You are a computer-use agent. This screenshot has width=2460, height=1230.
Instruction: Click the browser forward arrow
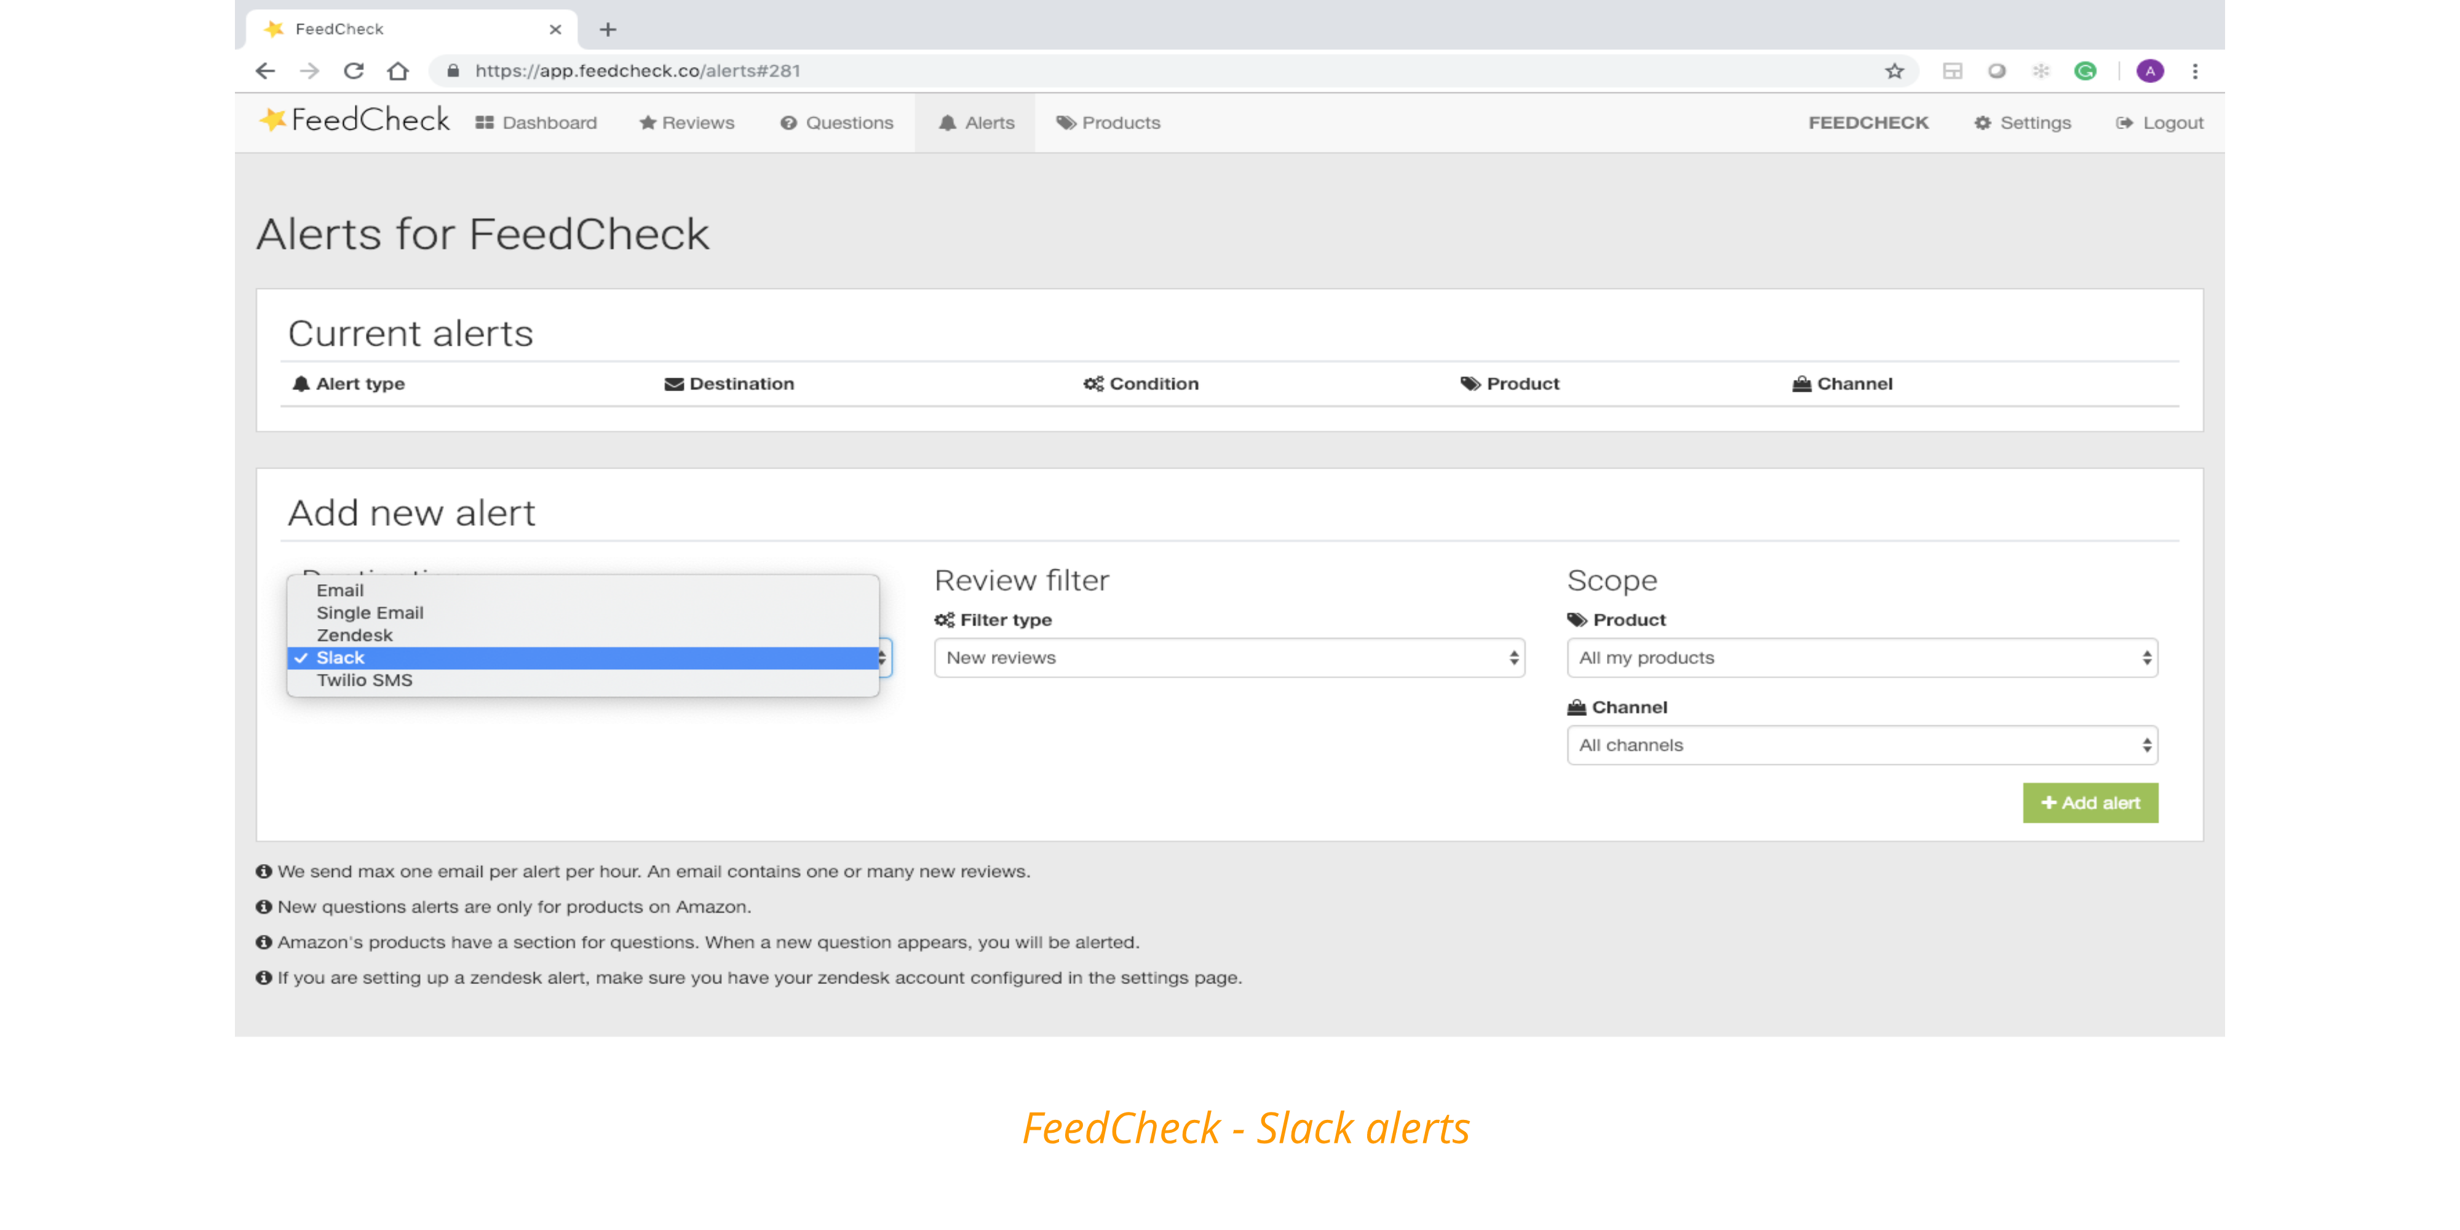click(309, 71)
